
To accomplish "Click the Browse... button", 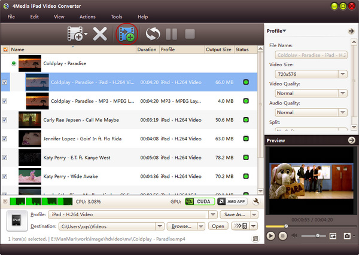I will [x=182, y=226].
